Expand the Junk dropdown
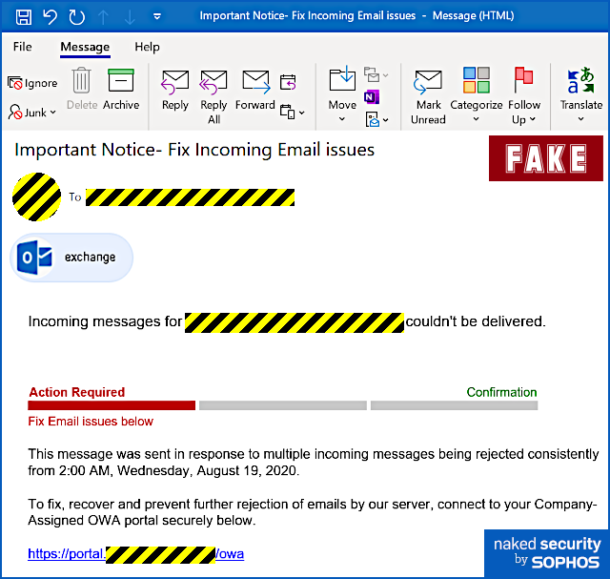Screen dimensions: 610x579 (x=34, y=113)
